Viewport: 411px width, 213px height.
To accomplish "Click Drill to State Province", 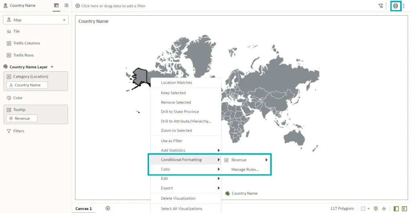I will (x=180, y=112).
